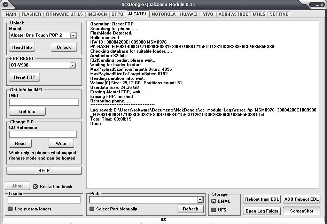Image resolution: width=327 pixels, height=224 pixels.
Task: Click 'Userdata Size: 24,36 GB' line
Action: coord(114,87)
